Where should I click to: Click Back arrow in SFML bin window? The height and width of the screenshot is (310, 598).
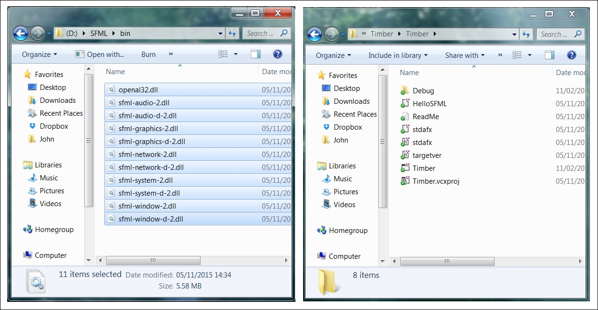tap(21, 33)
